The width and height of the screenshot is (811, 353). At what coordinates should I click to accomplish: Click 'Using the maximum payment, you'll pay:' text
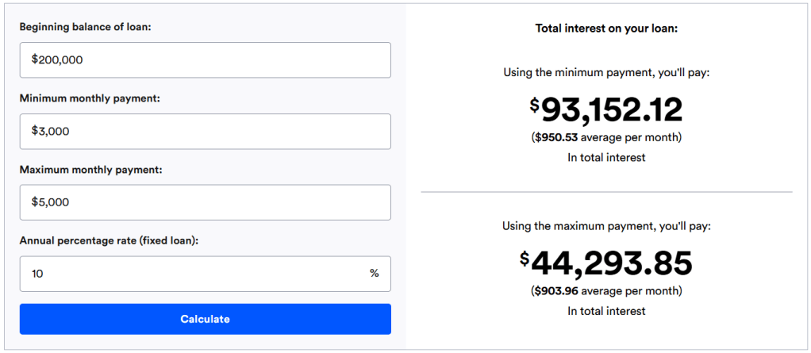pos(606,226)
